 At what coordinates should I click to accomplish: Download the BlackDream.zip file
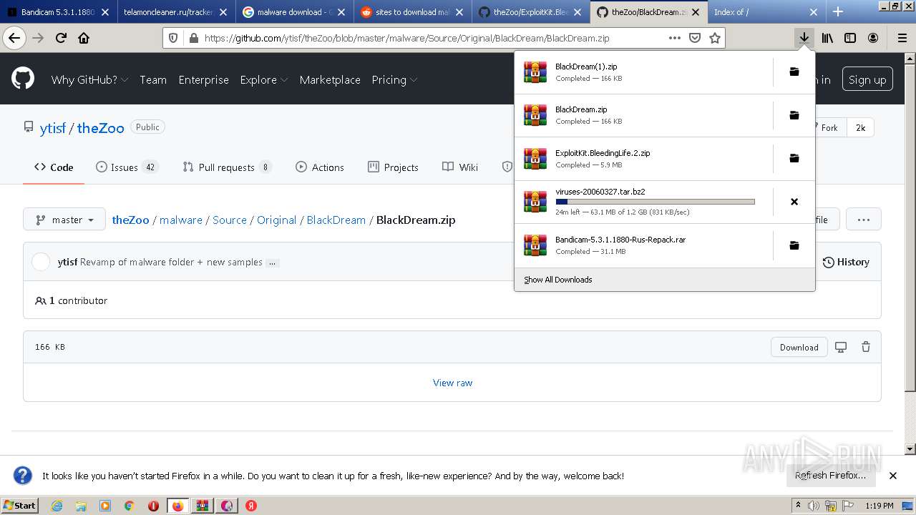coord(799,347)
